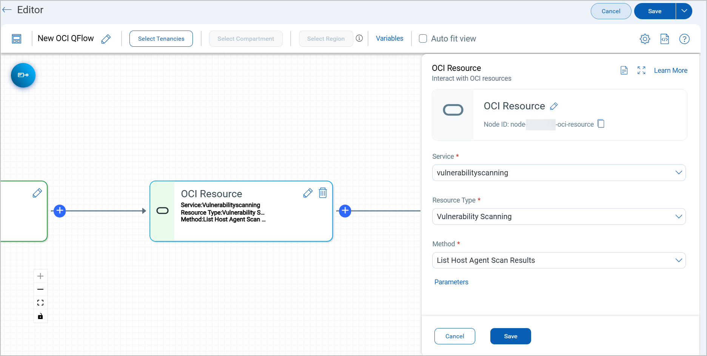Open the Save options dropdown arrow at the top
The image size is (707, 356).
(x=684, y=11)
